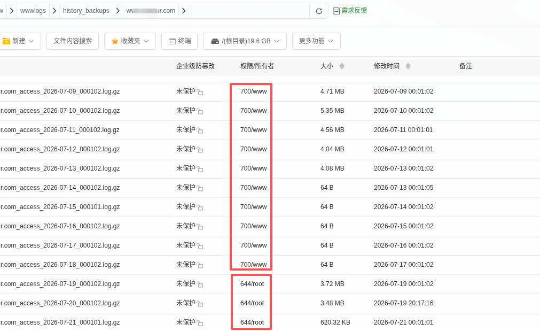Open file access_2026-07-16_000102.log.gz
Screen dimensions: 540x331
60,226
